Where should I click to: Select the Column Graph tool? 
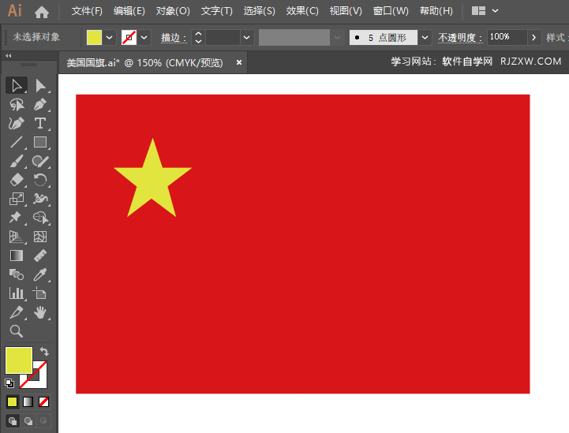pyautogui.click(x=17, y=293)
